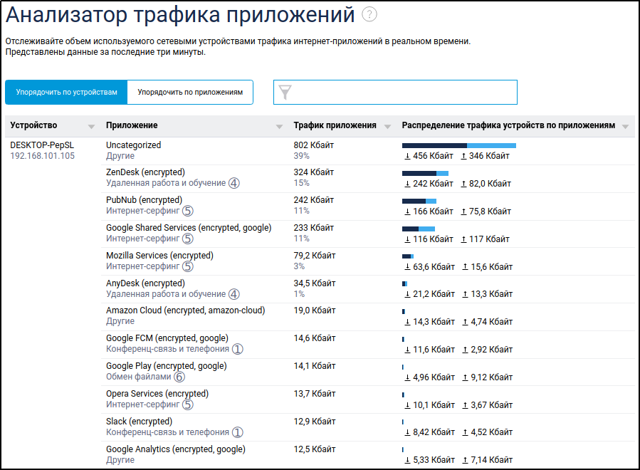Click the upload arrow icon beside 346 Кбайт
Screen dimensions: 640x470
pyautogui.click(x=465, y=154)
